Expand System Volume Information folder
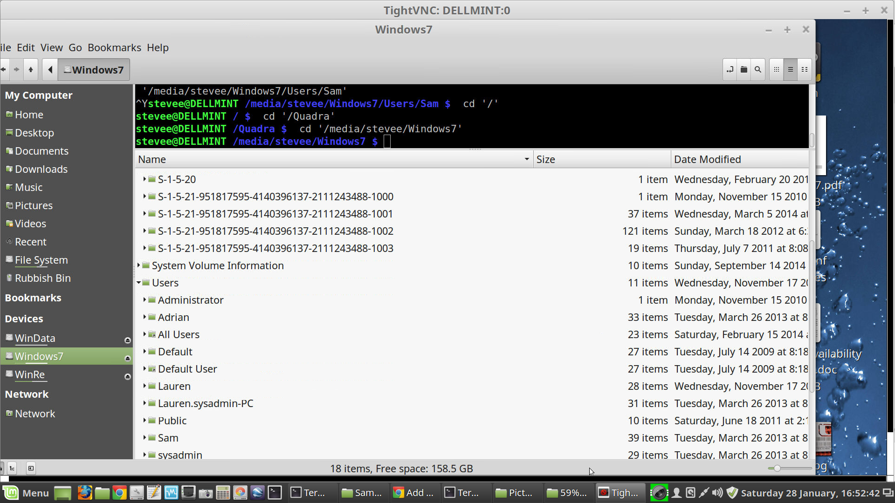 pyautogui.click(x=139, y=265)
